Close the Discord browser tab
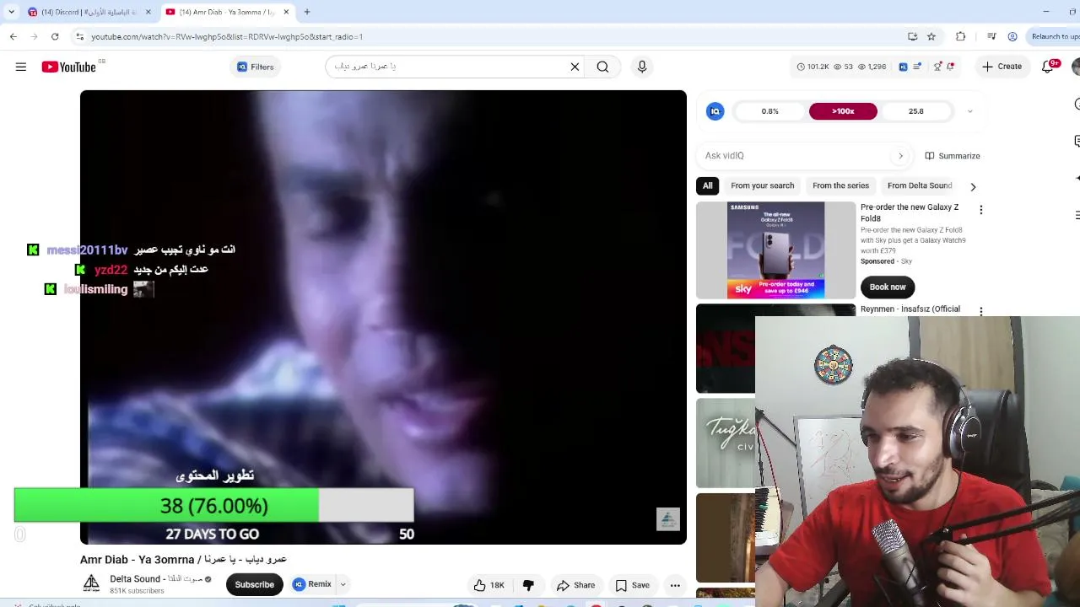Image resolution: width=1080 pixels, height=607 pixels. [x=148, y=12]
